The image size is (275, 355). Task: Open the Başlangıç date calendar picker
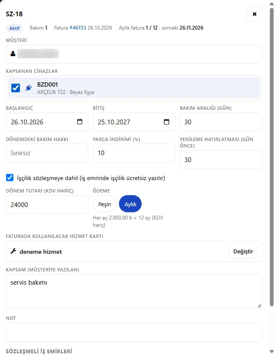(79, 122)
